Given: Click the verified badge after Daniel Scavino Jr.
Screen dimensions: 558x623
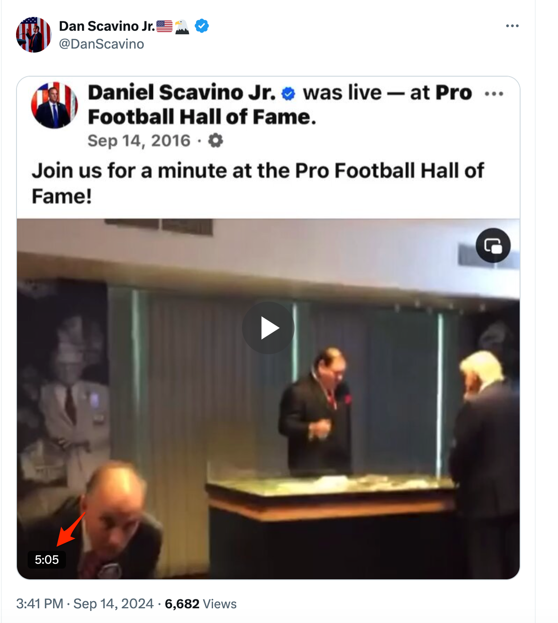Looking at the screenshot, I should pos(289,94).
